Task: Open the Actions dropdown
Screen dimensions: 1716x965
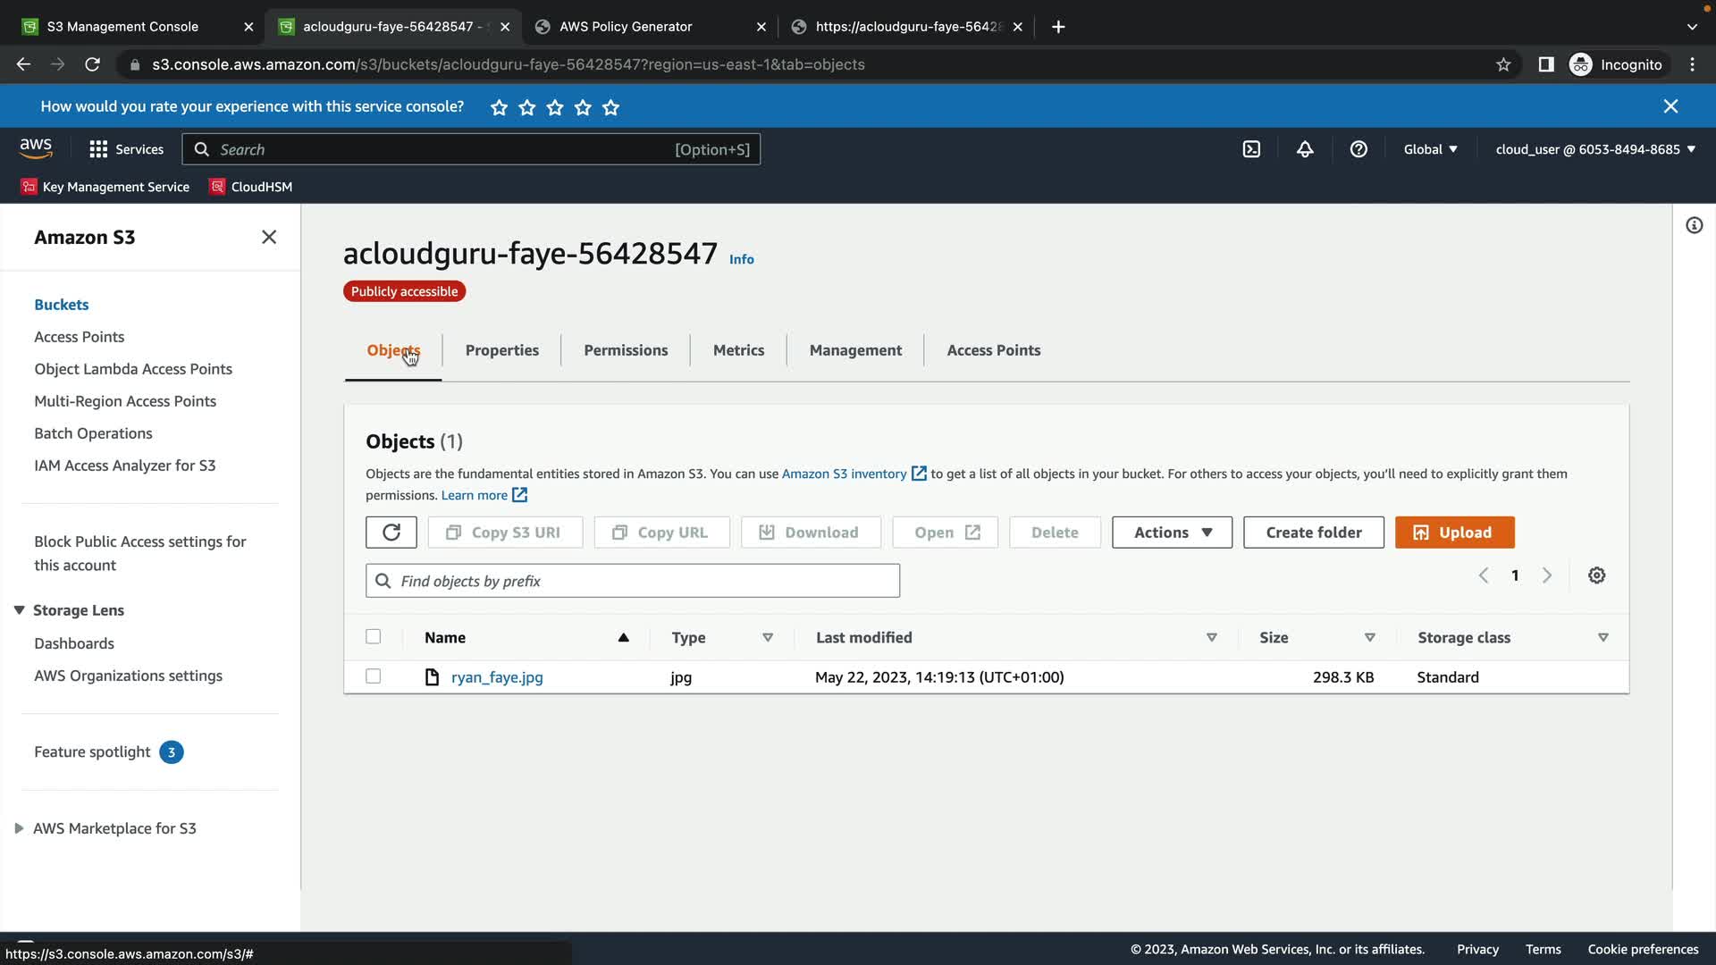Action: coord(1172,533)
